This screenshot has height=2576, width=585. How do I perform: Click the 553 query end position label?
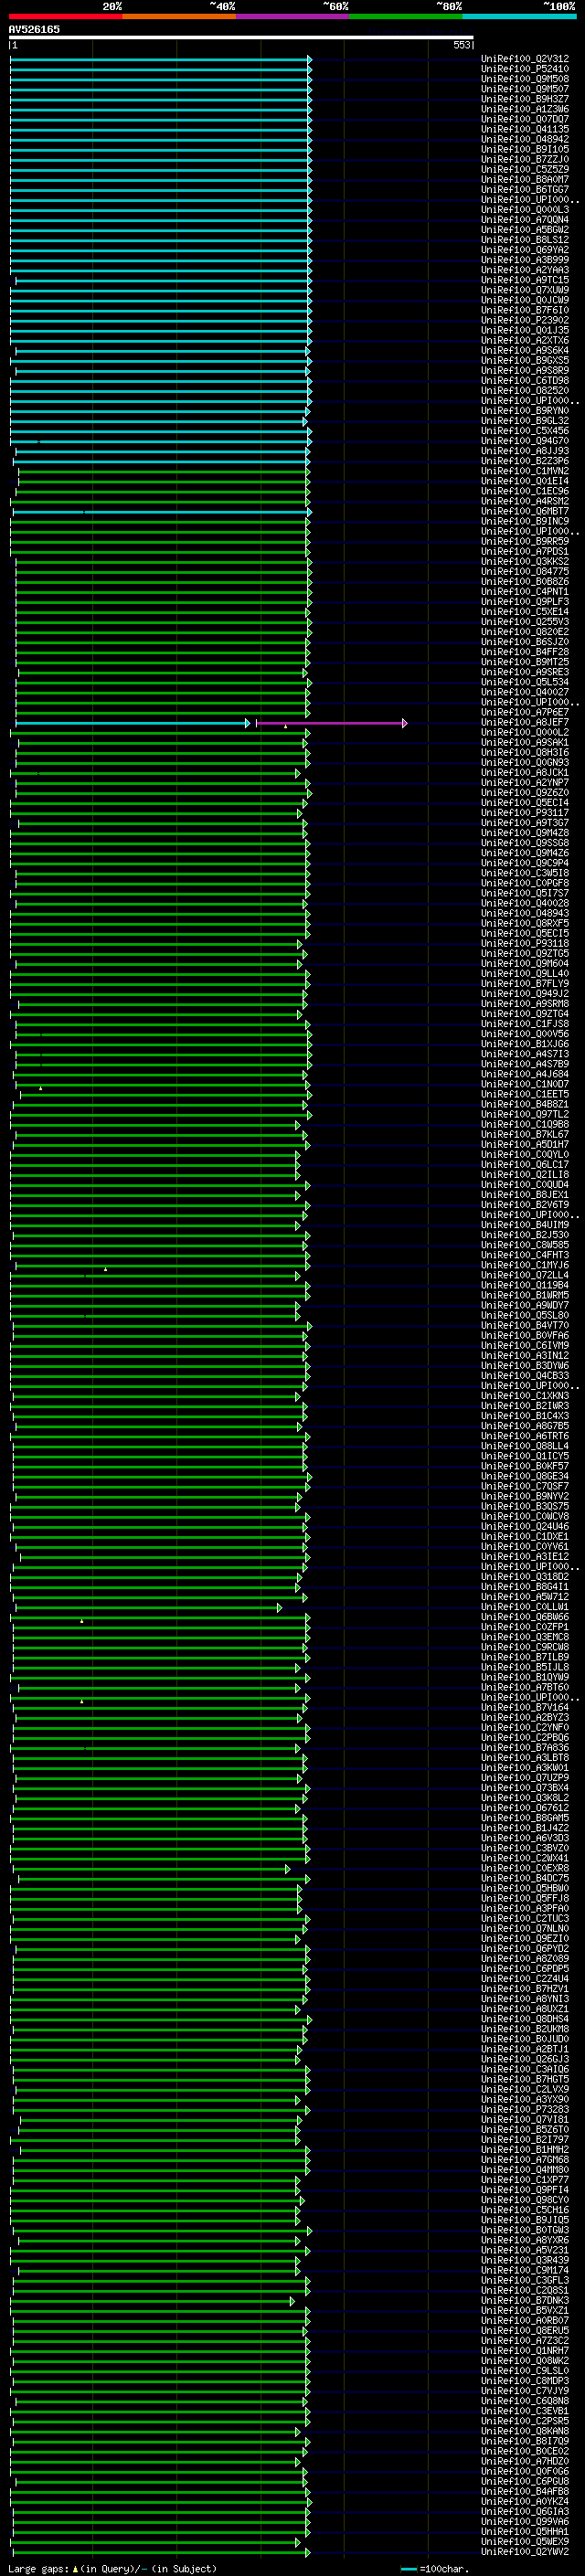point(461,45)
